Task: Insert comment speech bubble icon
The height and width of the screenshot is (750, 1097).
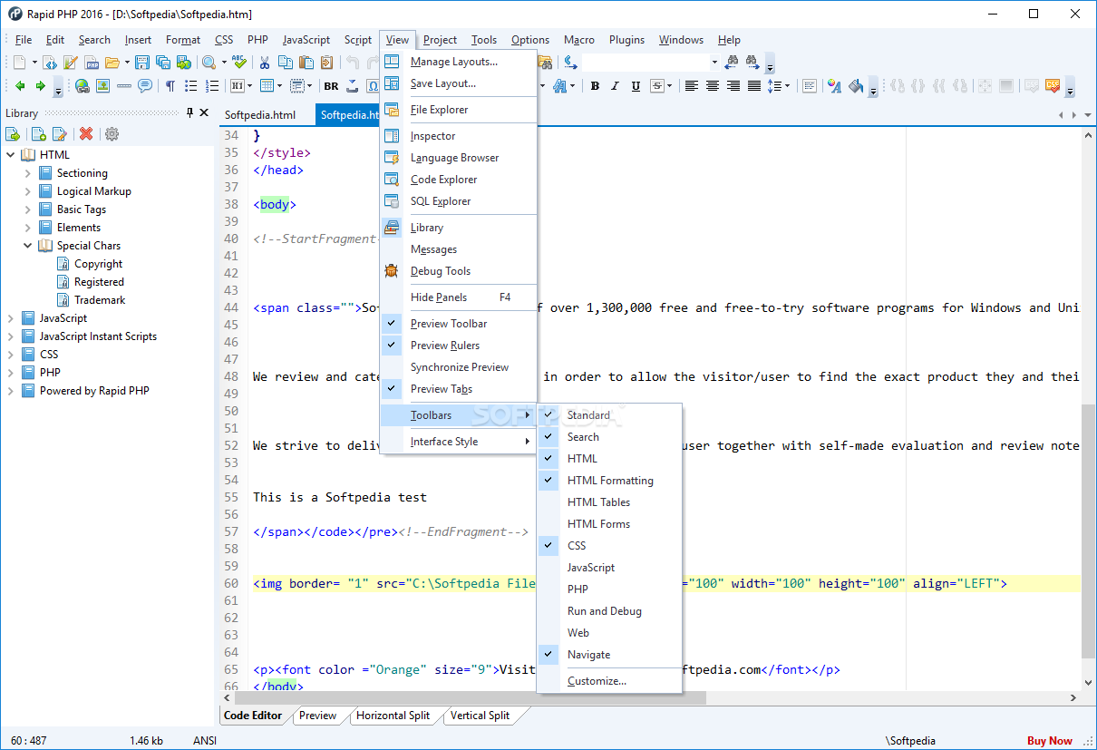Action: (x=144, y=86)
